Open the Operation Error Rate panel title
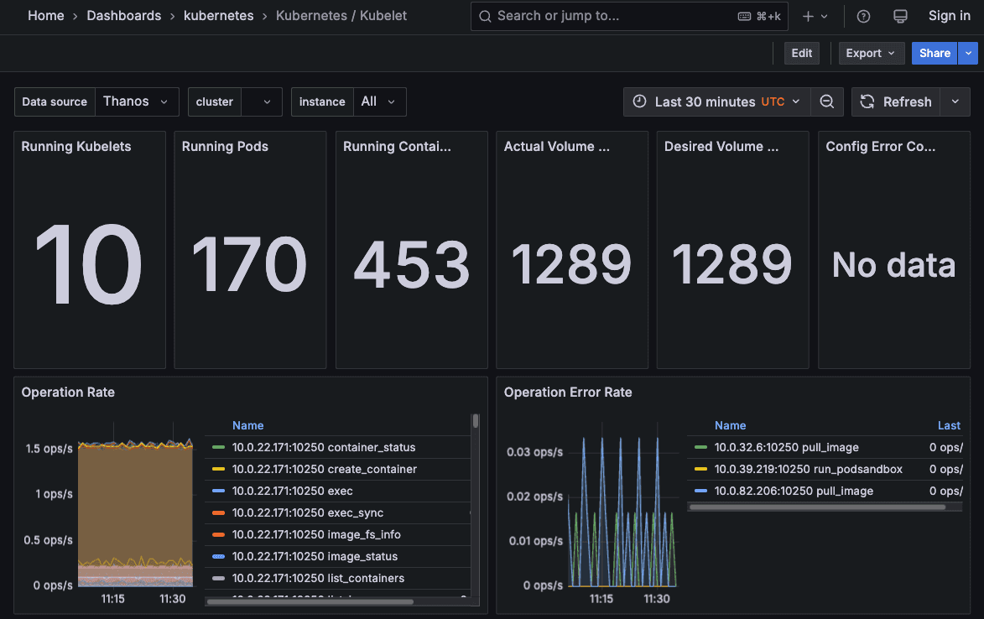The height and width of the screenshot is (619, 984). pyautogui.click(x=568, y=392)
